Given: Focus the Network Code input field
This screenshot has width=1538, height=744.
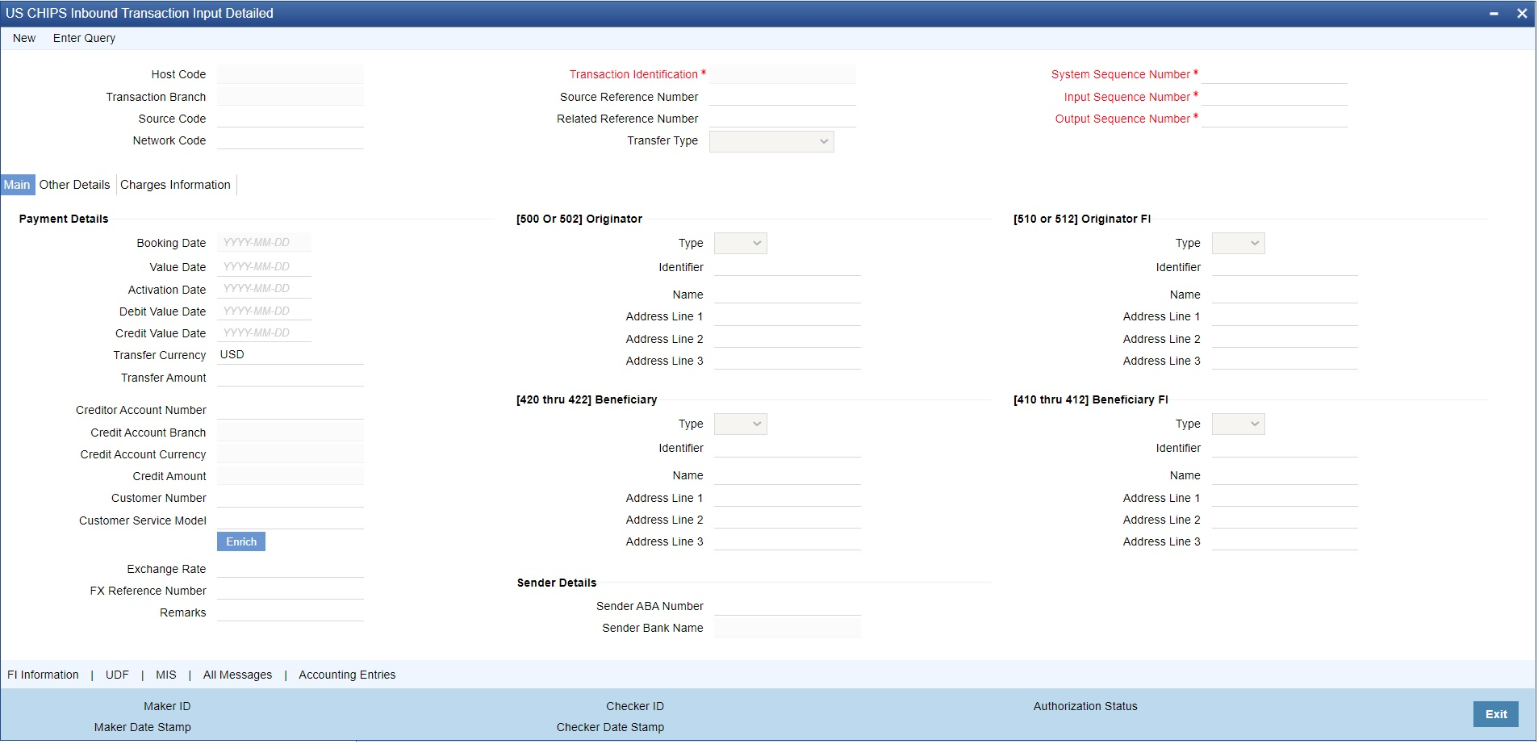Looking at the screenshot, I should point(290,140).
